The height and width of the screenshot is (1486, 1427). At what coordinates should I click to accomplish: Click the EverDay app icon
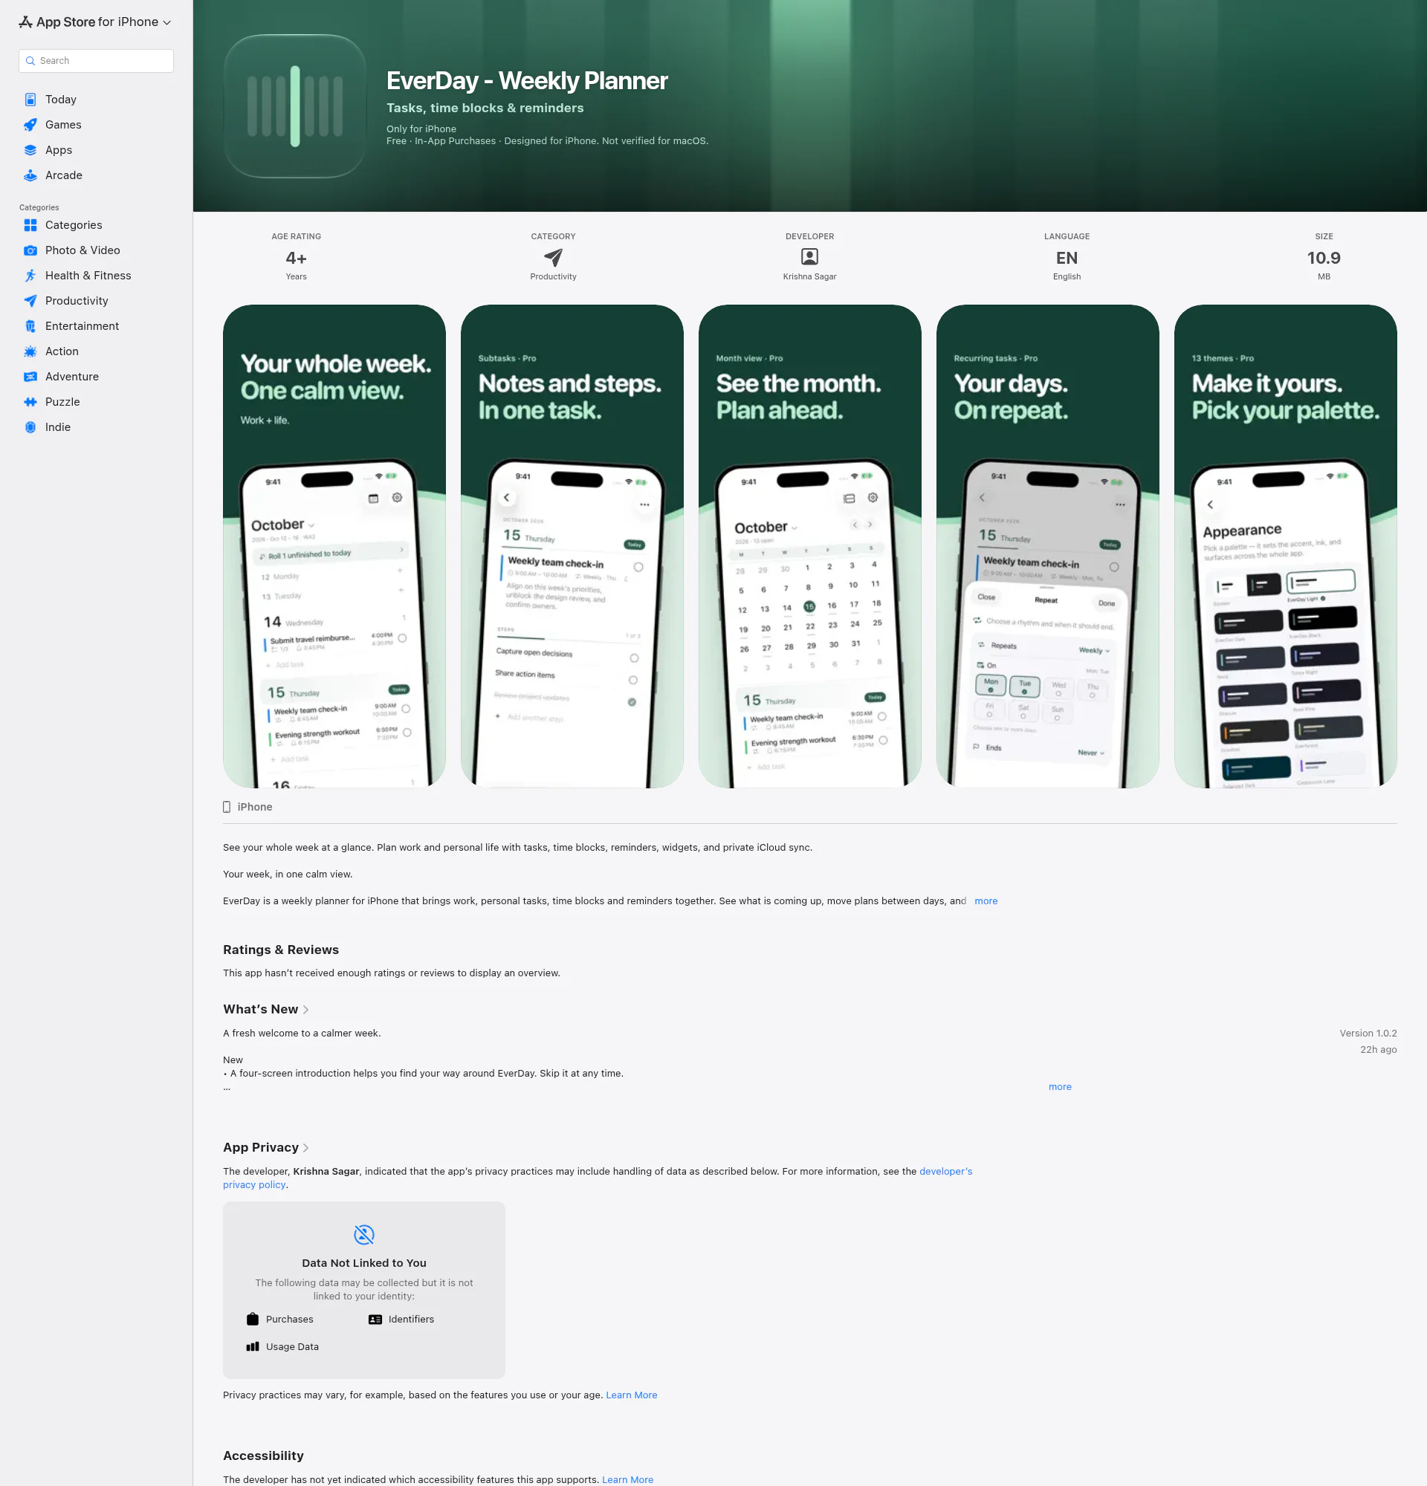pyautogui.click(x=295, y=106)
